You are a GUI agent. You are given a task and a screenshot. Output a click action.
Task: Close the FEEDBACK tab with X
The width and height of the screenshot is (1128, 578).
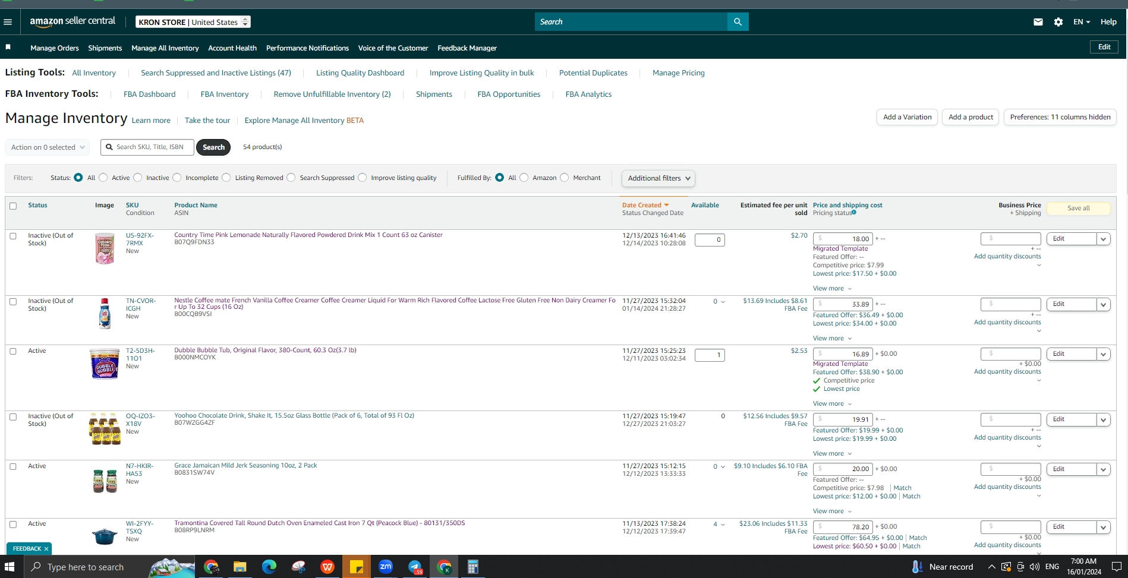pyautogui.click(x=46, y=549)
